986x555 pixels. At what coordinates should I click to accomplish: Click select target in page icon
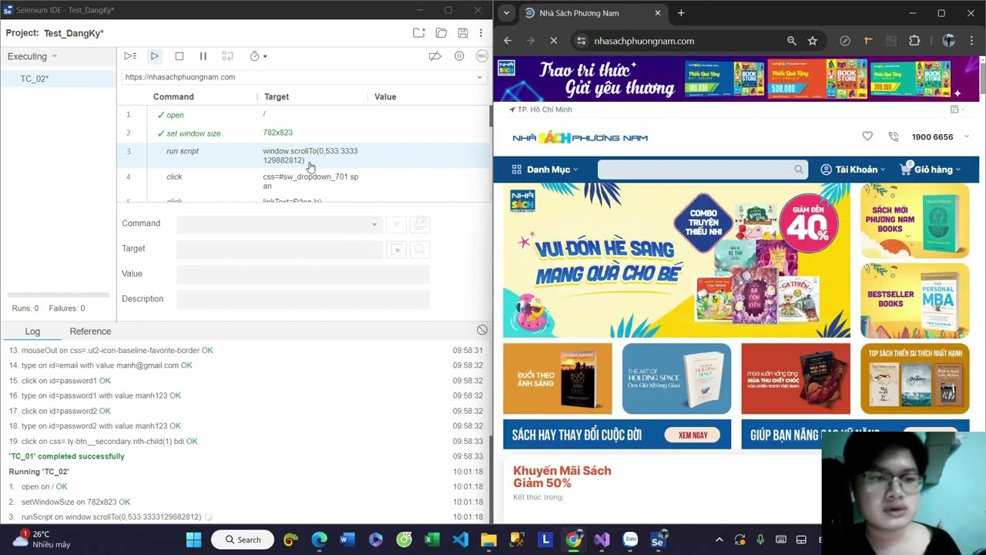tap(396, 250)
